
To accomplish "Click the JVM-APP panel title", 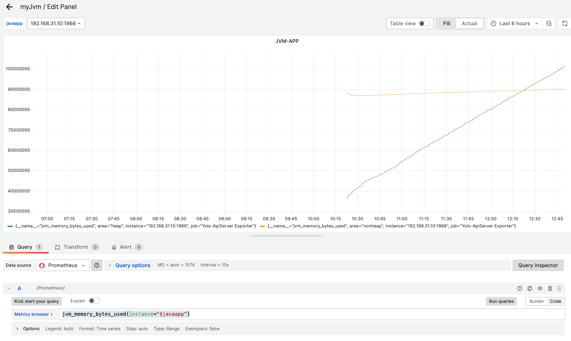I will (287, 41).
